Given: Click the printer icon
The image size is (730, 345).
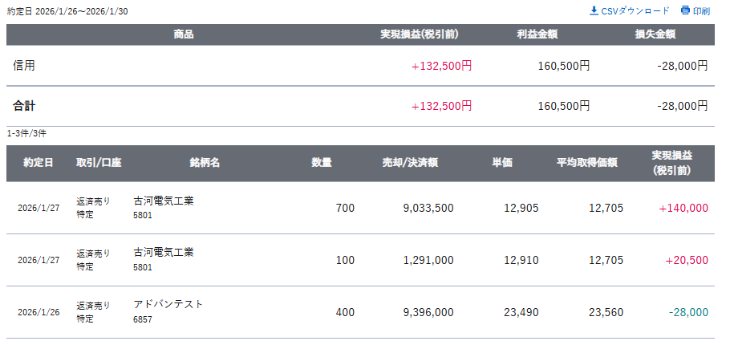Looking at the screenshot, I should point(685,10).
